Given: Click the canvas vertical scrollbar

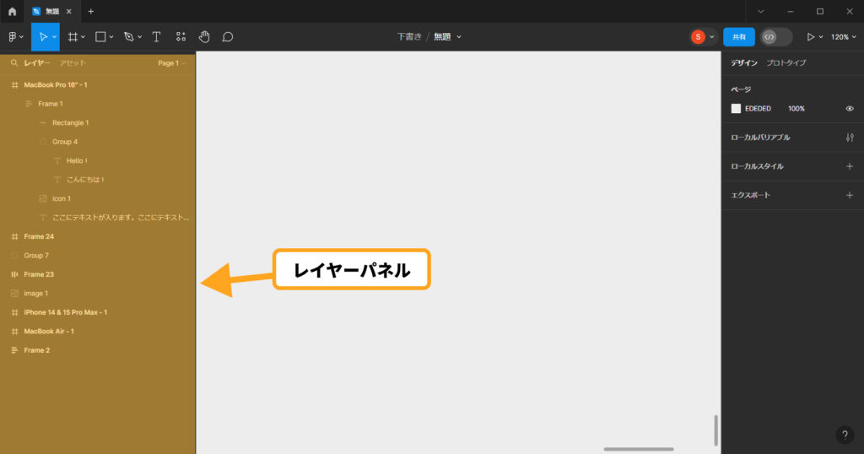Looking at the screenshot, I should [715, 430].
